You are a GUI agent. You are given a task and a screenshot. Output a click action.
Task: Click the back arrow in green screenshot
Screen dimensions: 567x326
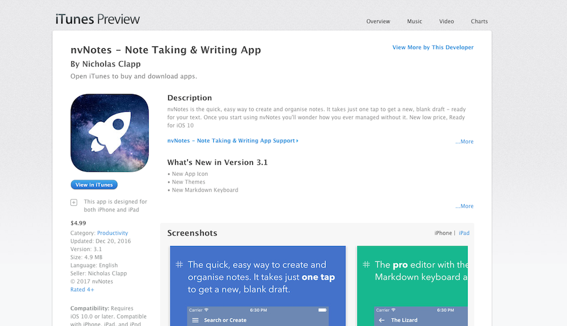(x=382, y=320)
